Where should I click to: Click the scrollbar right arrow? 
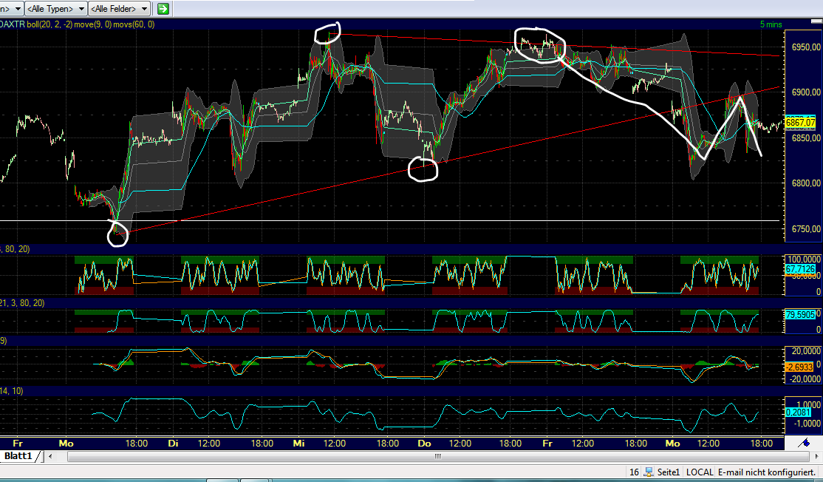click(x=818, y=456)
